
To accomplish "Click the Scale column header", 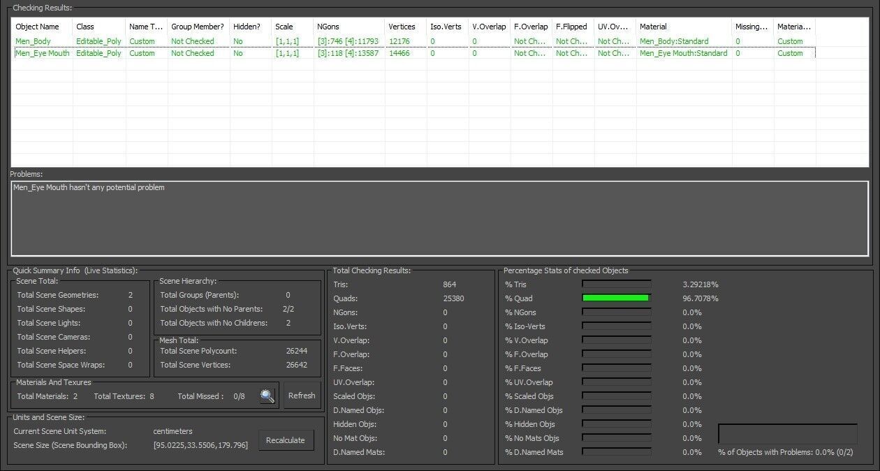I will (x=292, y=27).
